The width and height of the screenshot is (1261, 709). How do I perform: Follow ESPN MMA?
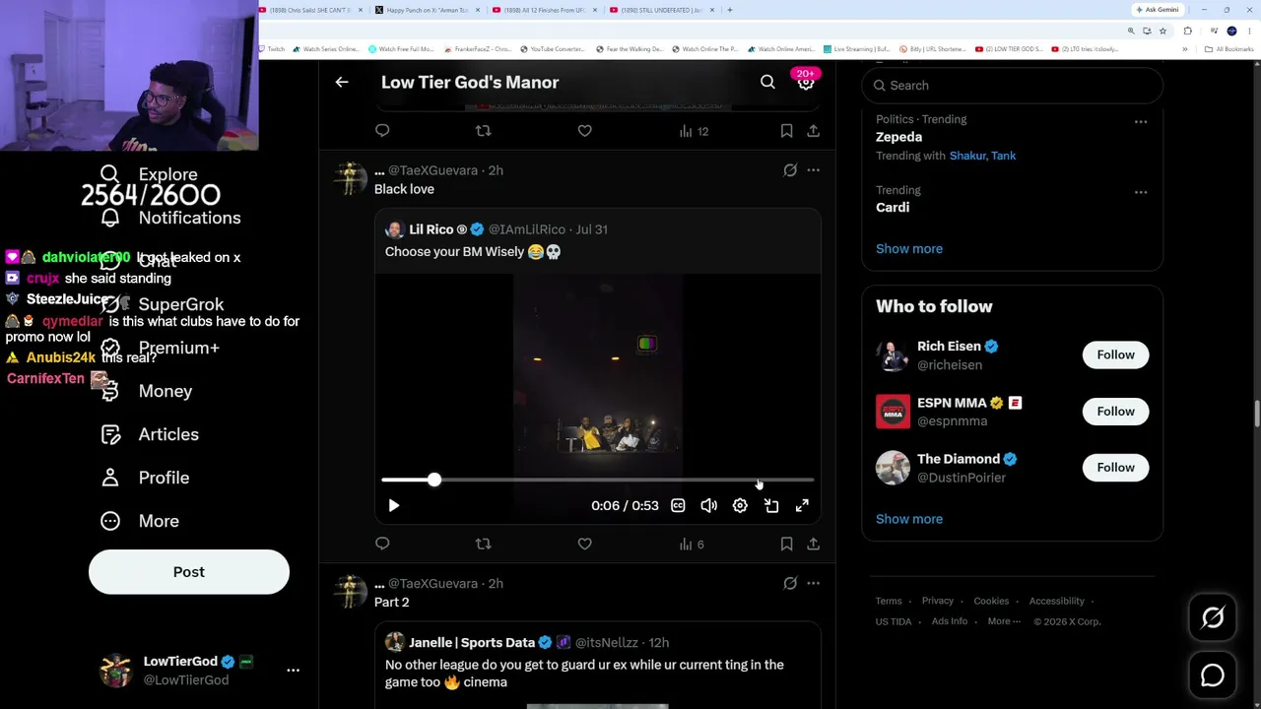click(x=1115, y=412)
